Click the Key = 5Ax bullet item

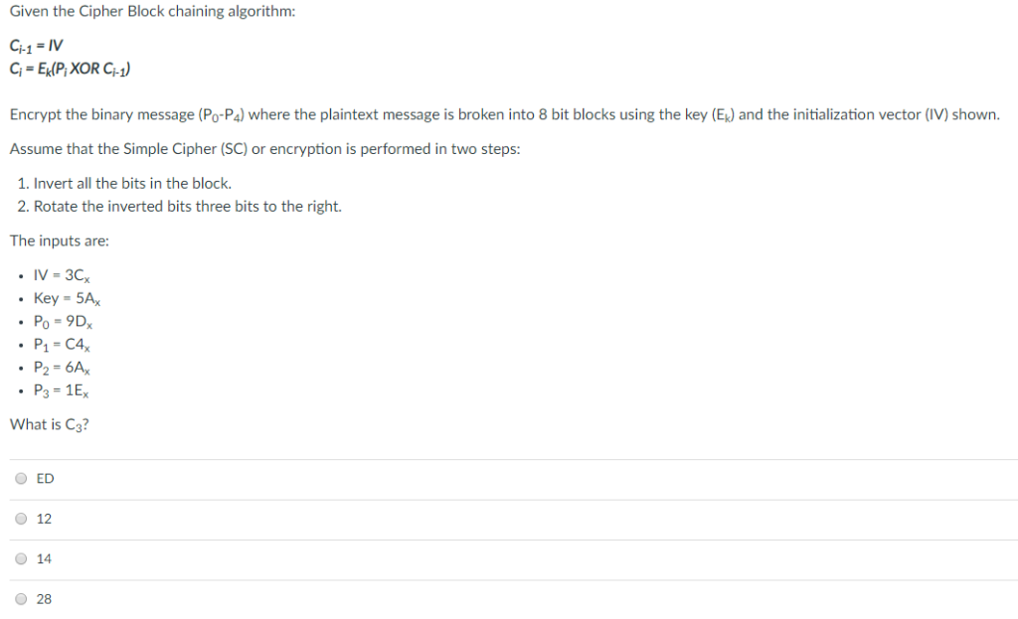click(x=61, y=298)
